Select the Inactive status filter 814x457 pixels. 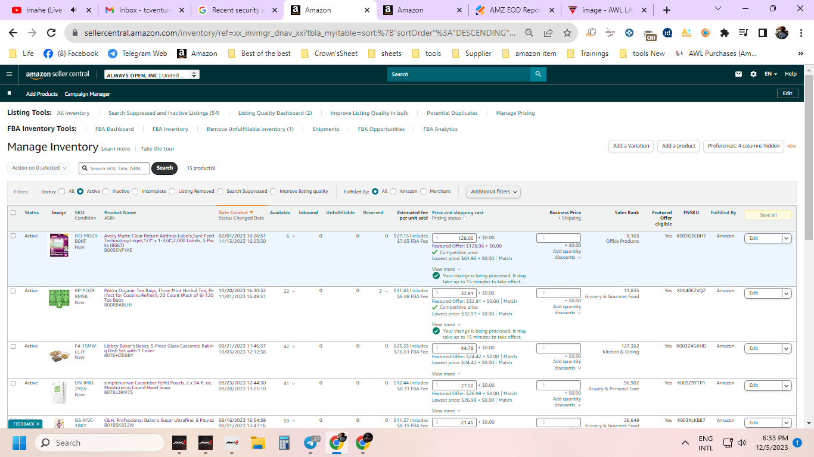pos(106,192)
